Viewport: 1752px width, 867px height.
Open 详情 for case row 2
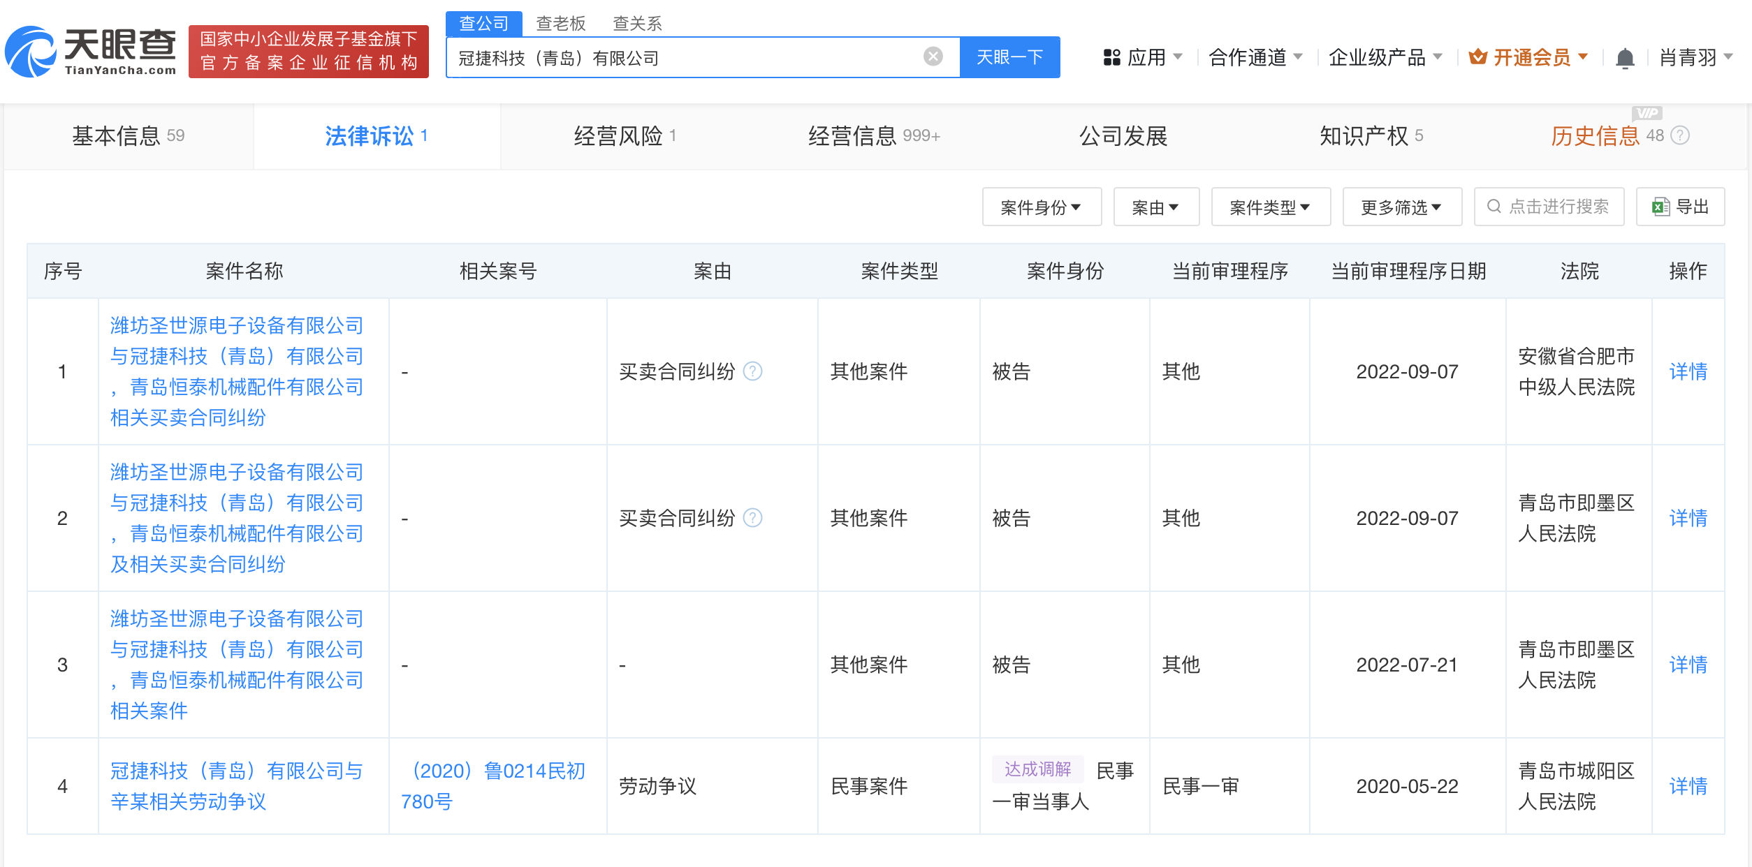pos(1688,518)
